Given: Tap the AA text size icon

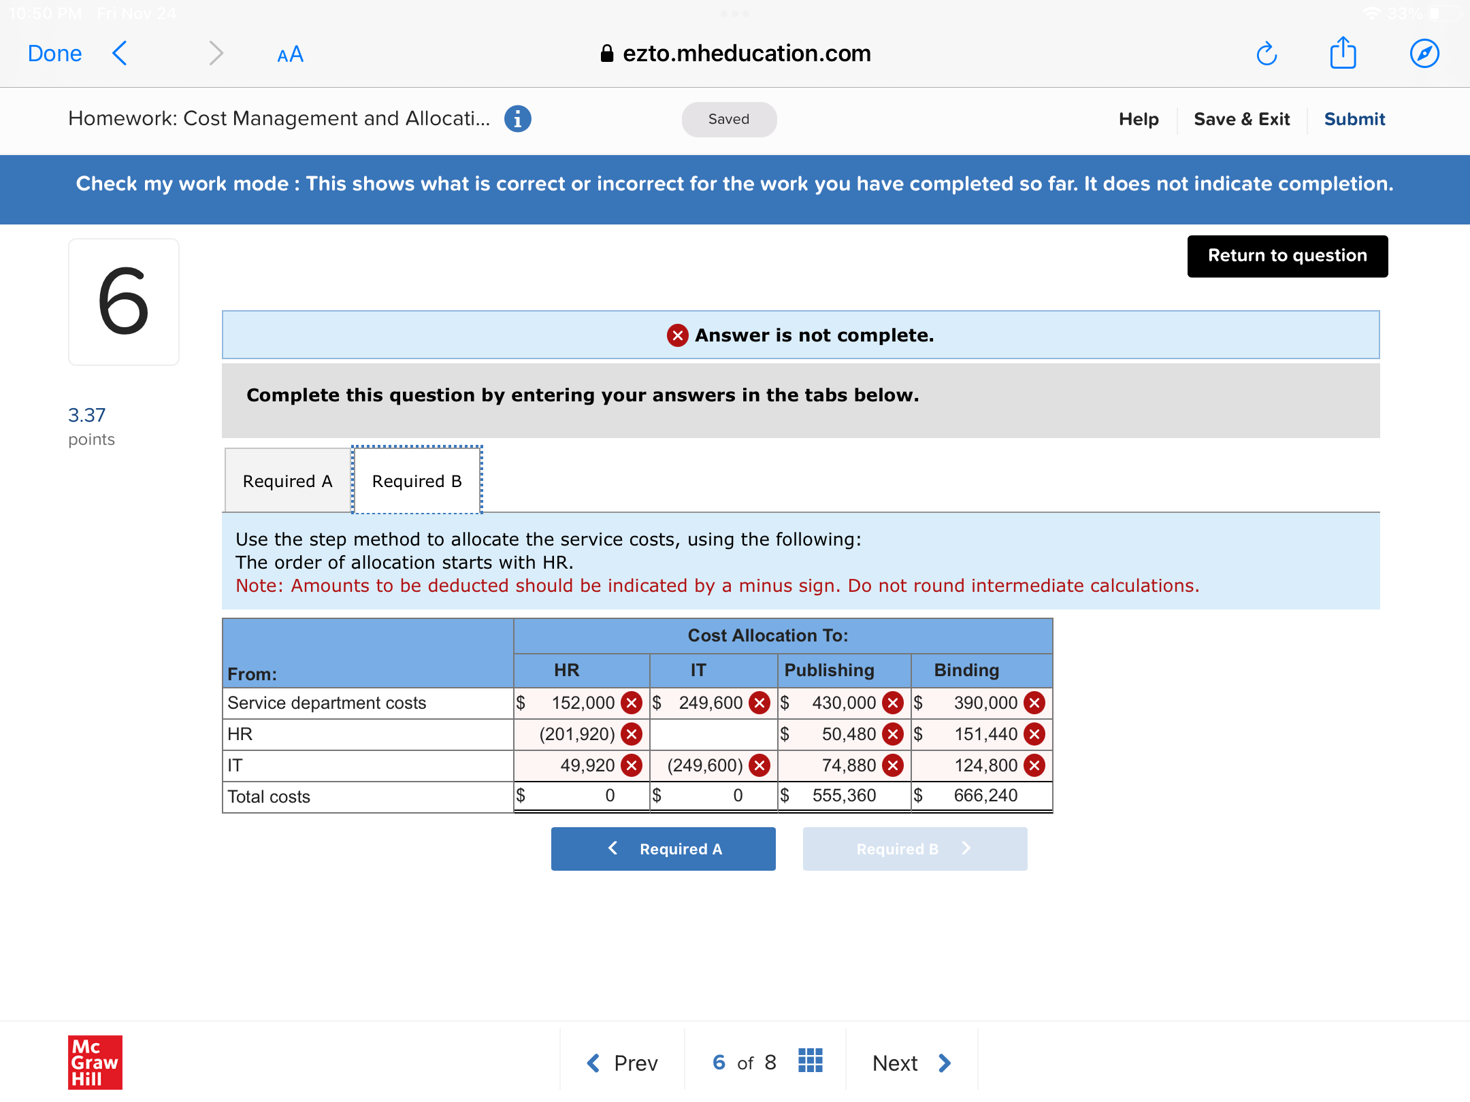Looking at the screenshot, I should coord(290,54).
